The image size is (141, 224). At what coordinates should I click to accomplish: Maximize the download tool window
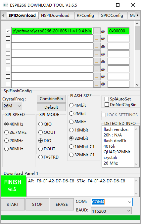[x=118, y=5]
